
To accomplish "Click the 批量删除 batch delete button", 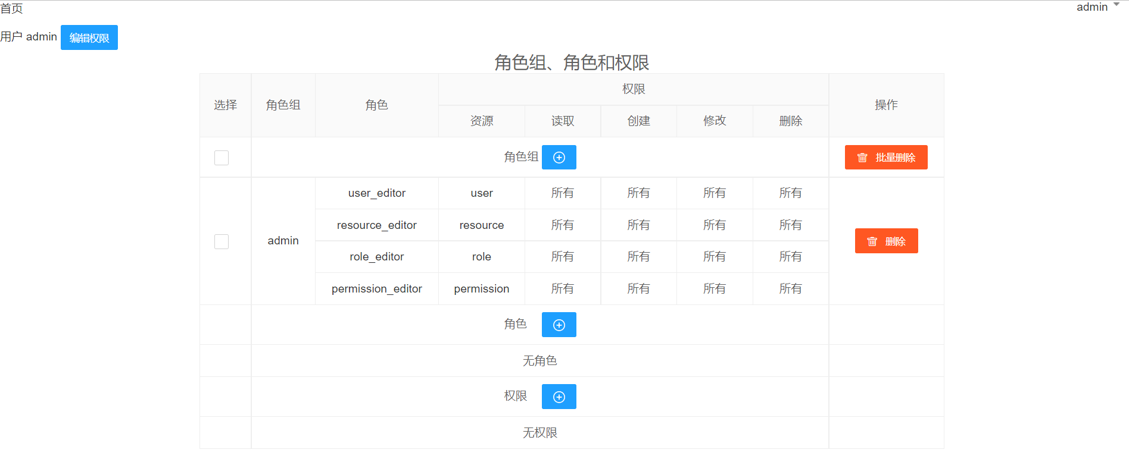I will 886,158.
